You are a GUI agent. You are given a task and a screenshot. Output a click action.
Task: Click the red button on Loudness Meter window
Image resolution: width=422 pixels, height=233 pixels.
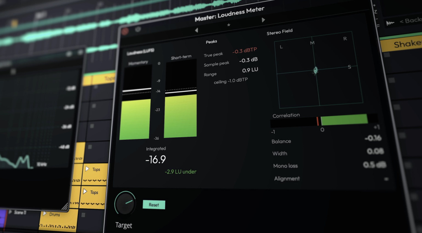click(125, 31)
